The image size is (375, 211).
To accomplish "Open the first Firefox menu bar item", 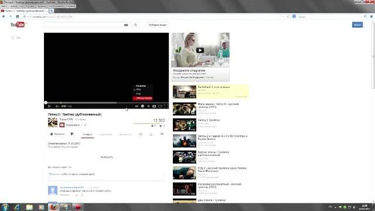I will pos(4,6).
